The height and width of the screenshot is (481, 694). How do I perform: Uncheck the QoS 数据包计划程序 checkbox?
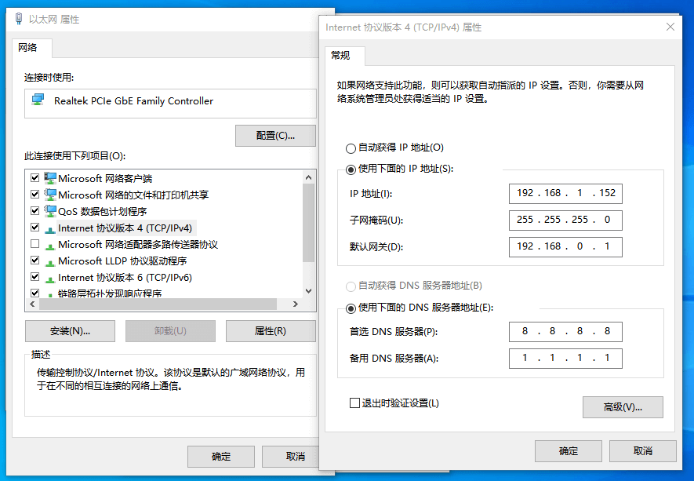[35, 210]
